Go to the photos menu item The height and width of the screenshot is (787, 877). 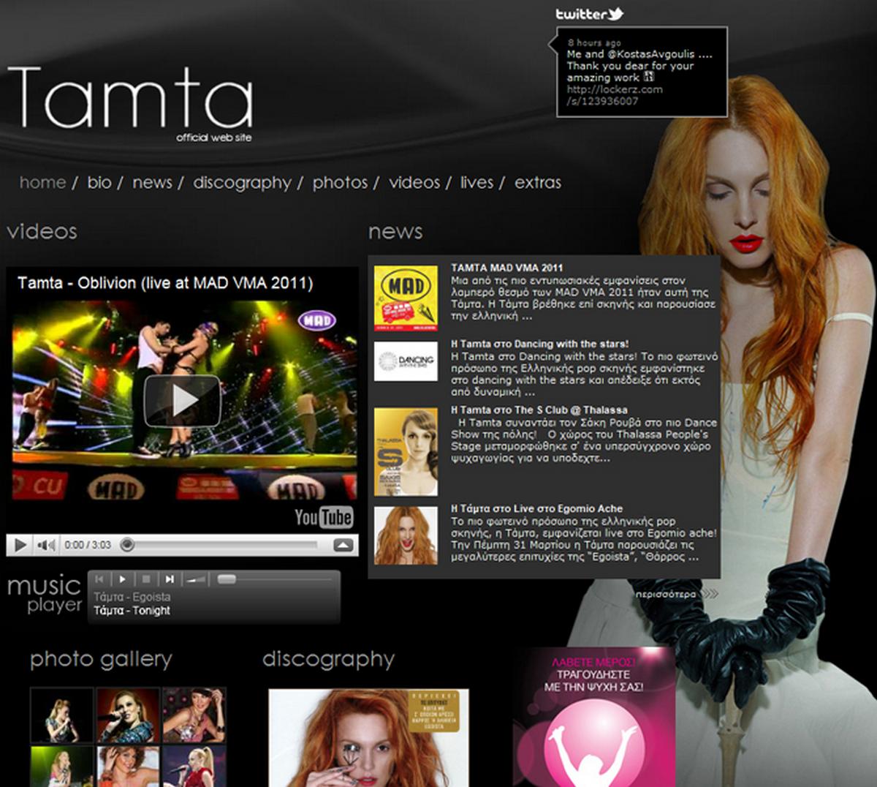341,183
